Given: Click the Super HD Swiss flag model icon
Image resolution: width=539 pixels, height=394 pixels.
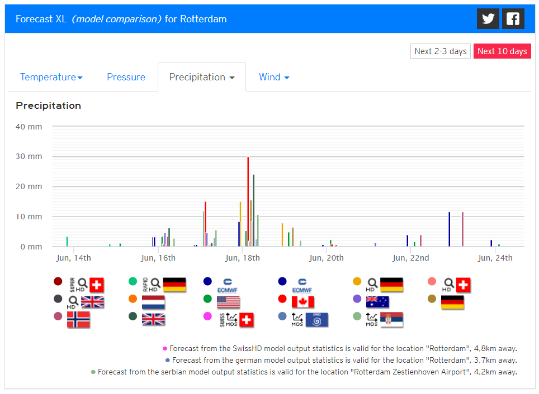Looking at the screenshot, I should coord(87,285).
